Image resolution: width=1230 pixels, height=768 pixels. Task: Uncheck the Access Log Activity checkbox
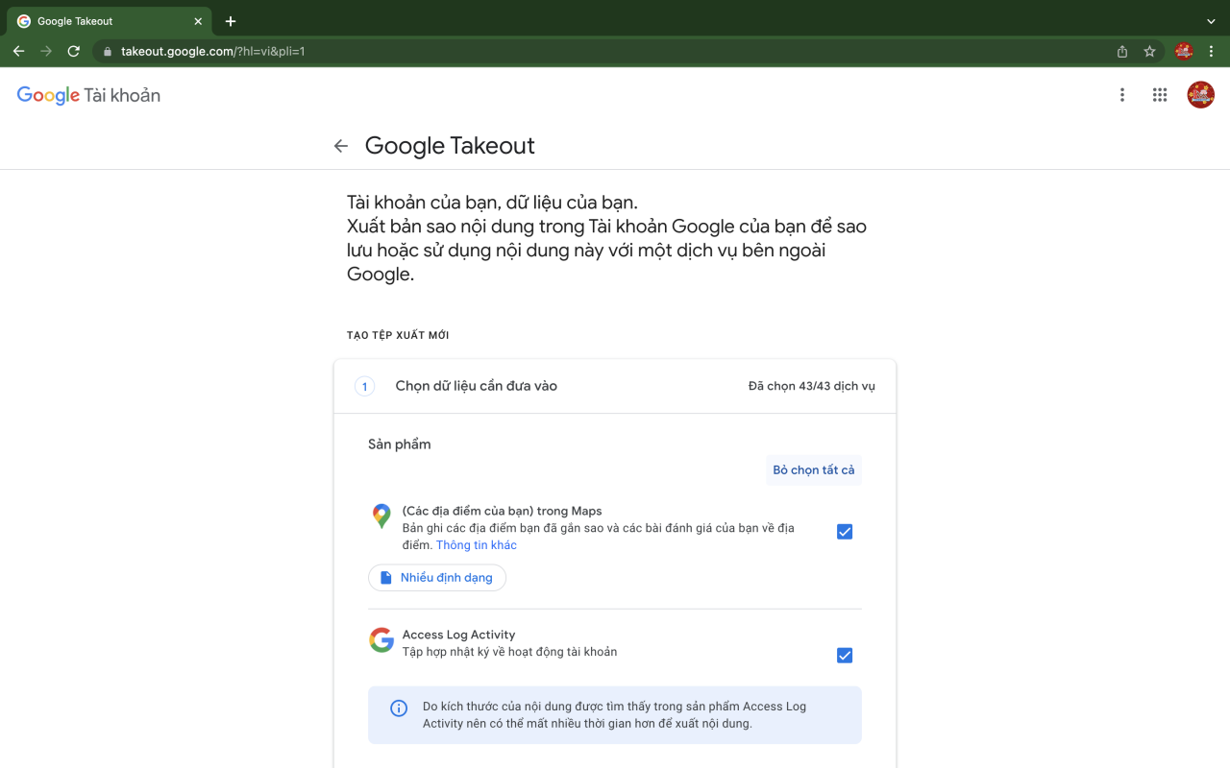click(x=845, y=656)
